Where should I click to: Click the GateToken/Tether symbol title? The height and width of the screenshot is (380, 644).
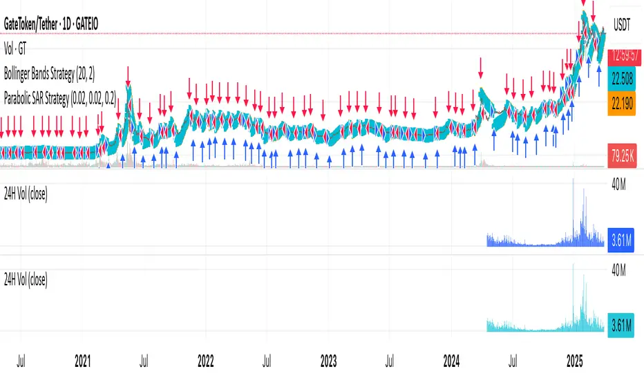[51, 24]
